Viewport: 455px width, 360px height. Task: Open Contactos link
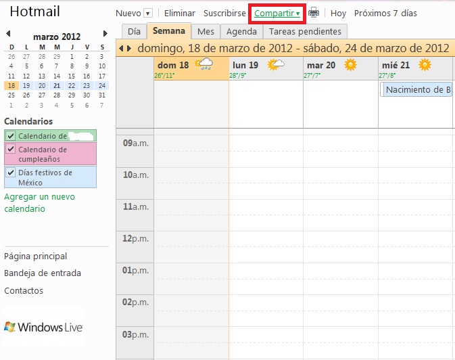pyautogui.click(x=24, y=290)
